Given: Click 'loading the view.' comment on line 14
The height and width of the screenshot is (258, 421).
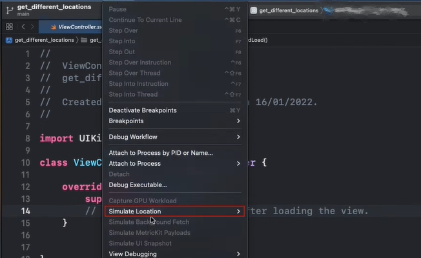Looking at the screenshot, I should [320, 211].
